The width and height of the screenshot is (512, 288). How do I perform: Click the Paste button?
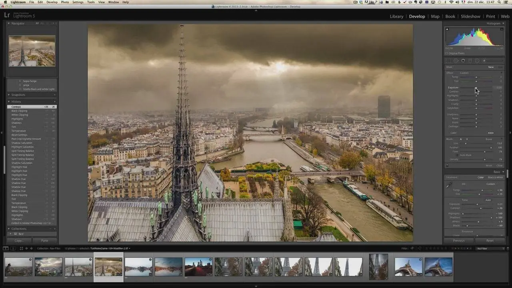tap(44, 241)
